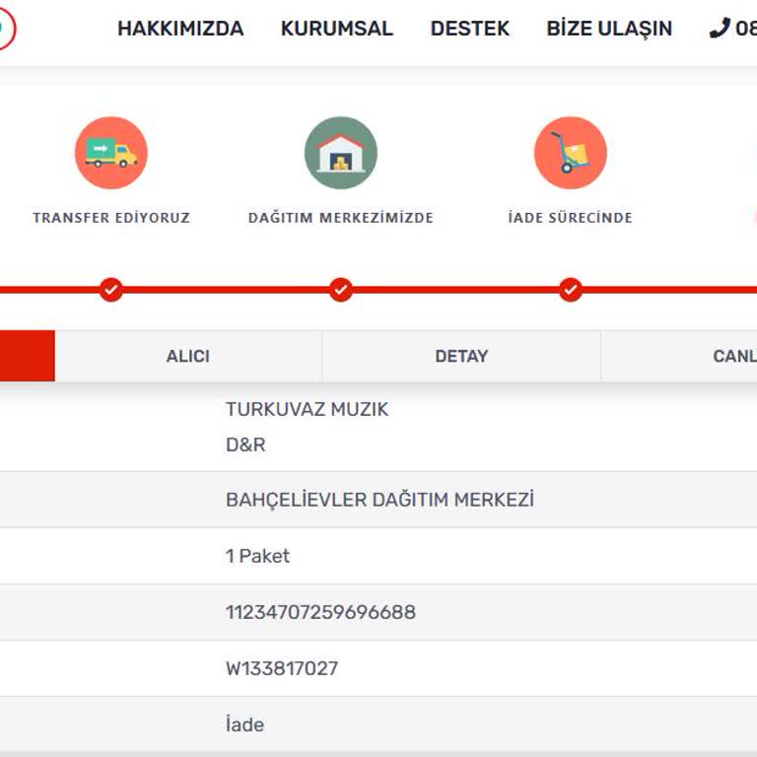Click BAHÇELİEVLER DAĞITIM MERKEZİ row value

tap(379, 500)
